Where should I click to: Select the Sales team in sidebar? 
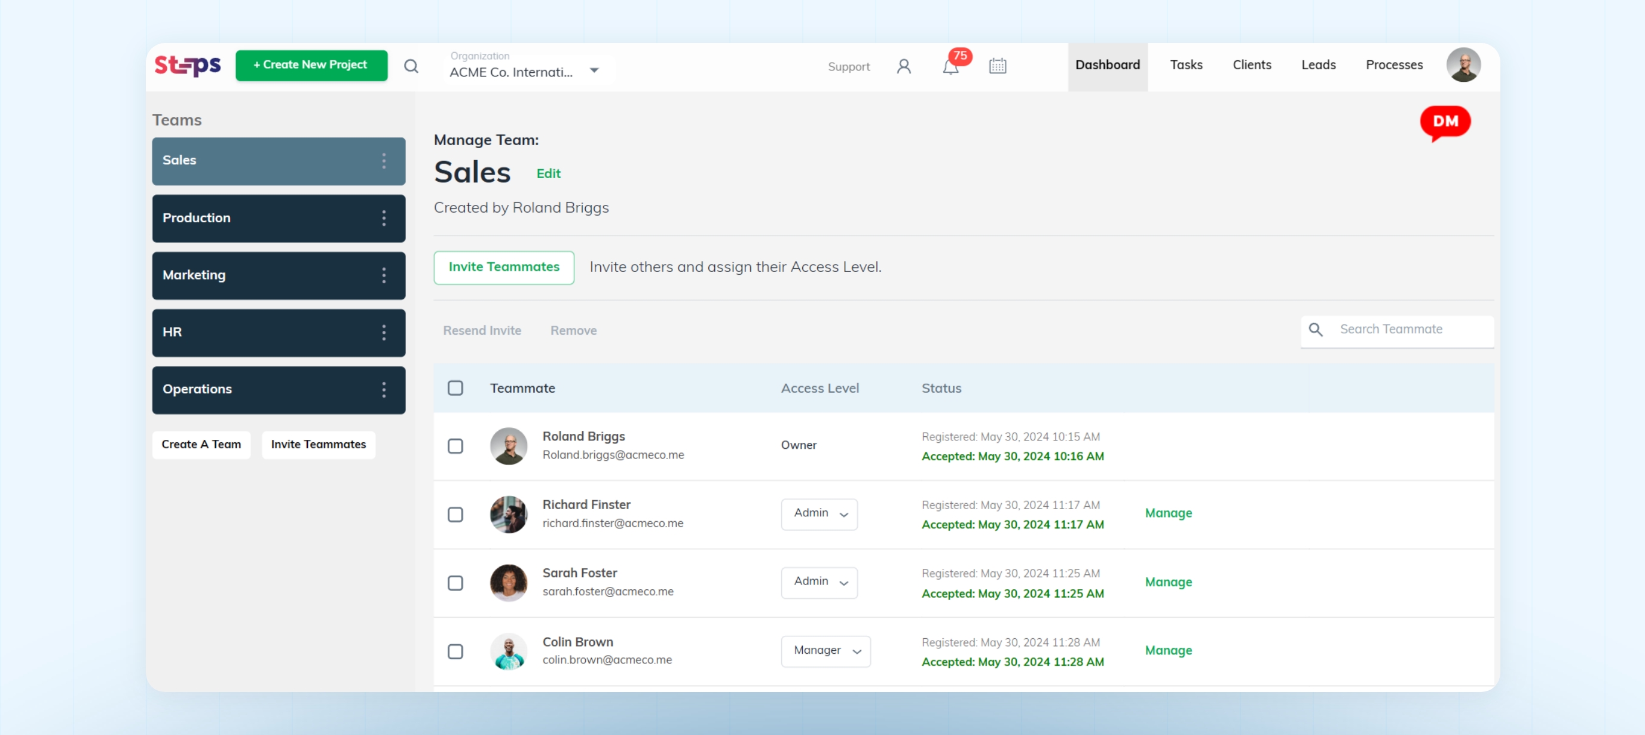point(279,161)
